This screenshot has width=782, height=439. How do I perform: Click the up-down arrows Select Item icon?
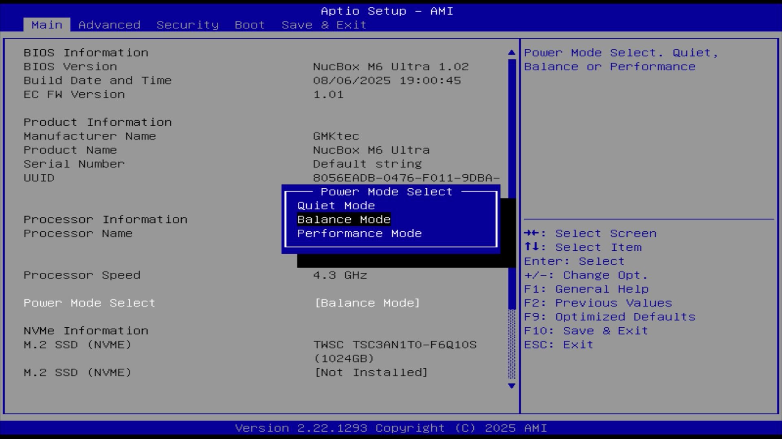[532, 247]
